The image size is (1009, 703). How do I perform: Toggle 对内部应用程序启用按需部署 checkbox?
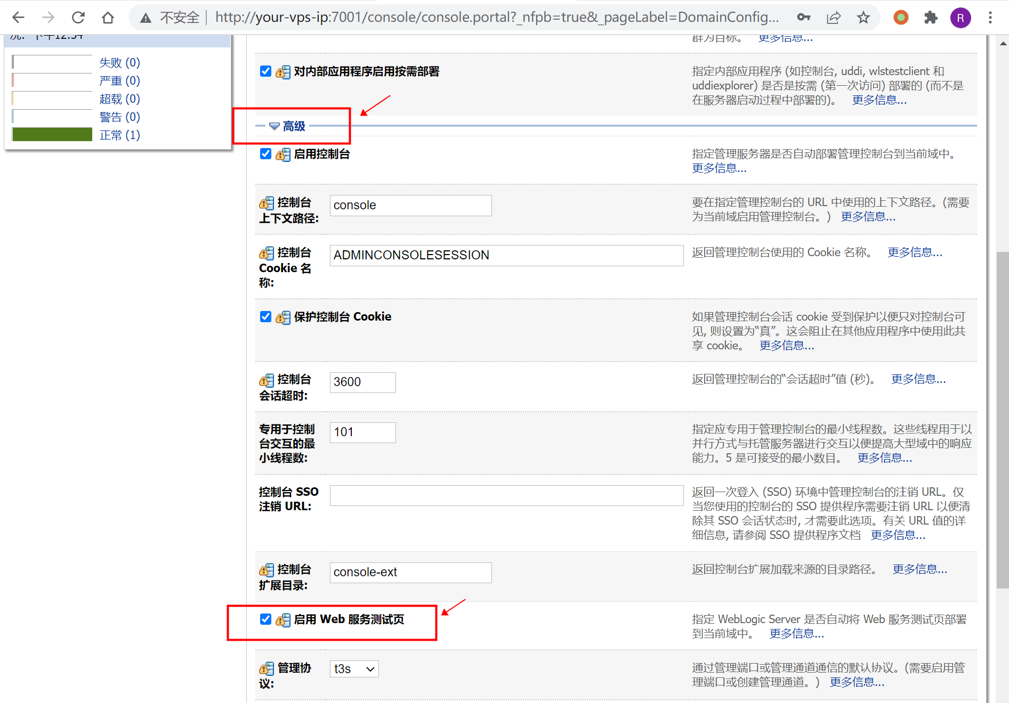(265, 71)
